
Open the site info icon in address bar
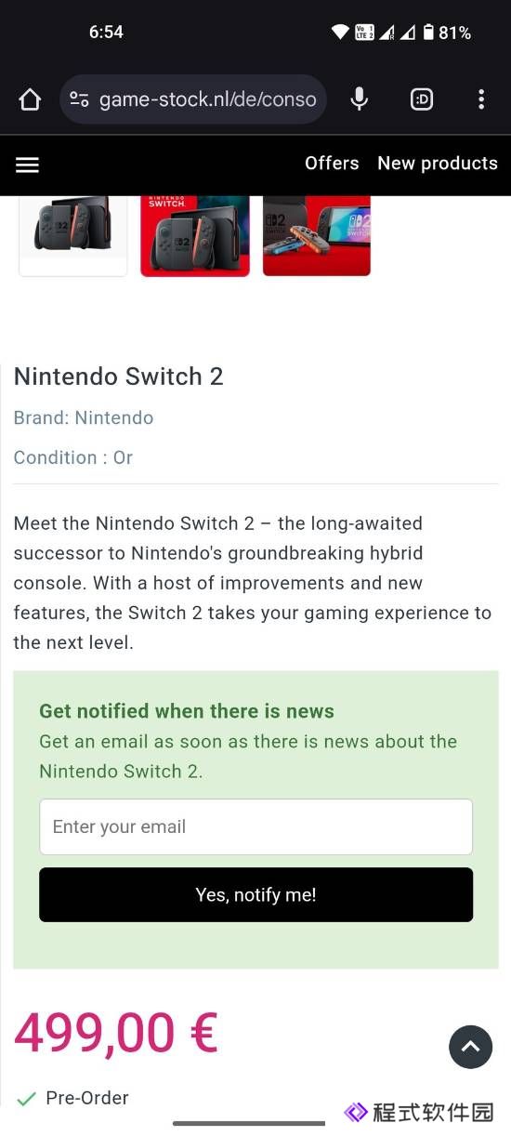click(80, 99)
